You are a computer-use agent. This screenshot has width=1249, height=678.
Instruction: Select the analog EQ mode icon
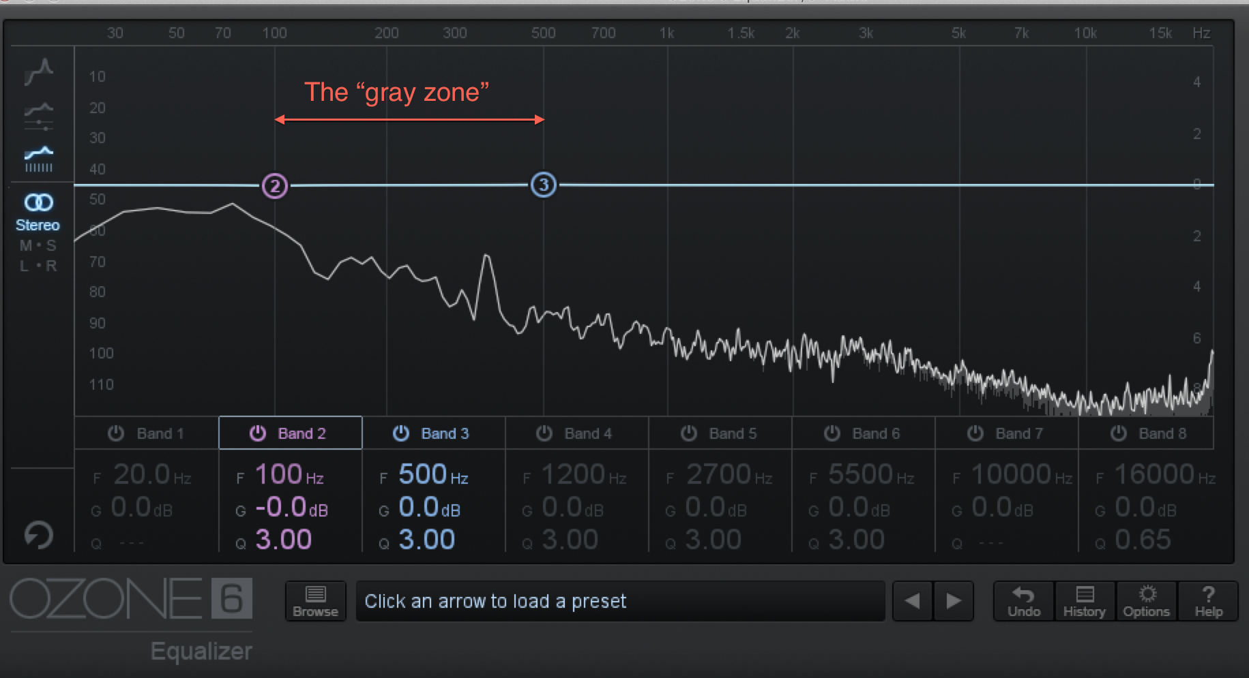(39, 70)
